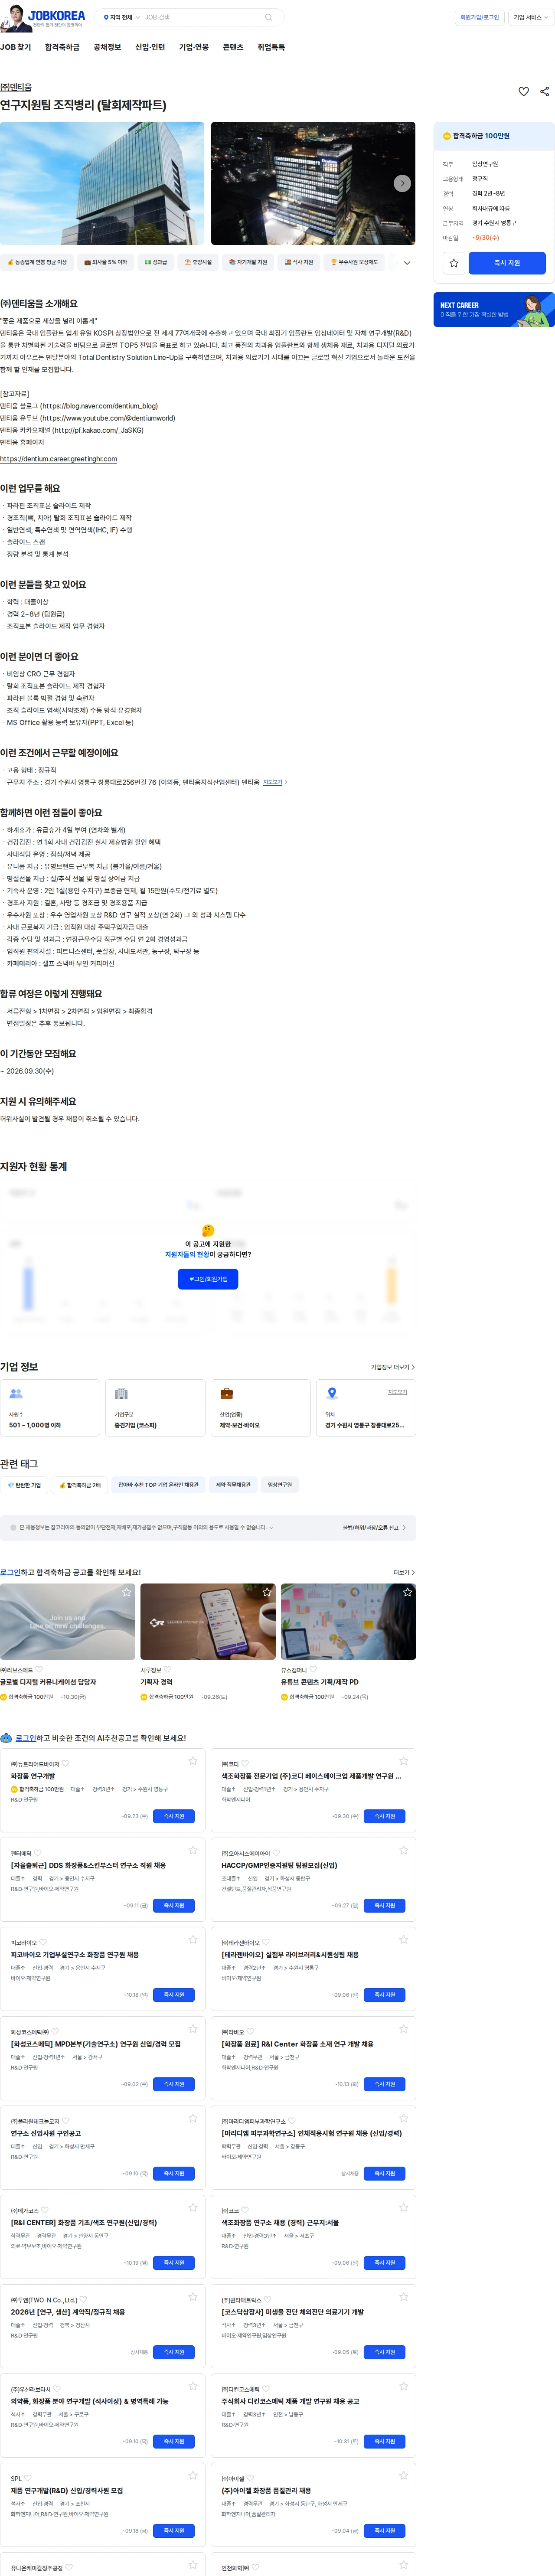Click the people icon in the 사원수 card

(16, 1393)
